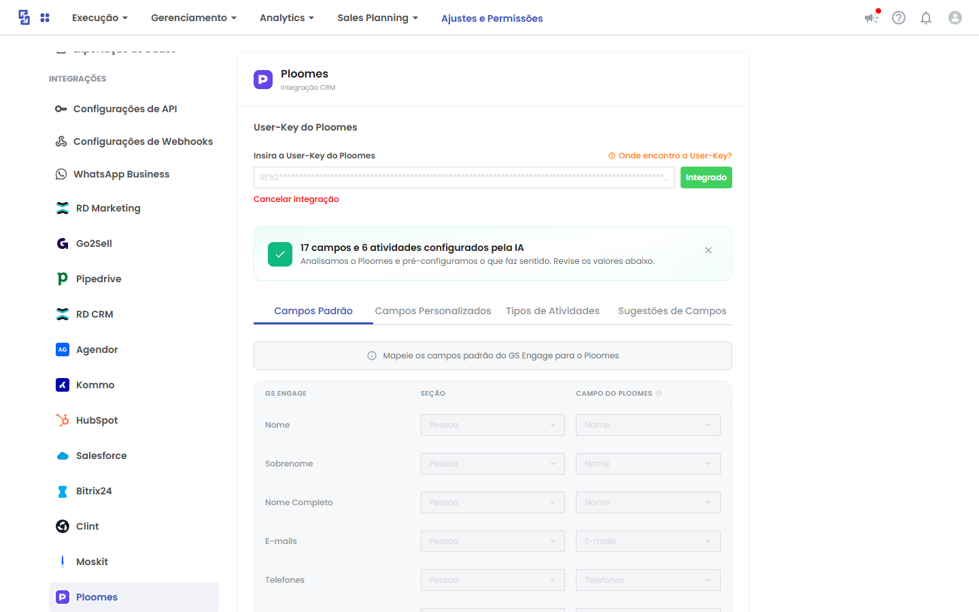Click the 'GS ENGAGE' column header
Image resolution: width=979 pixels, height=612 pixels.
pos(286,394)
